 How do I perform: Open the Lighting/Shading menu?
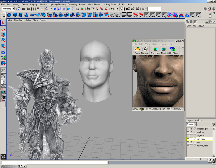[x=57, y=5]
